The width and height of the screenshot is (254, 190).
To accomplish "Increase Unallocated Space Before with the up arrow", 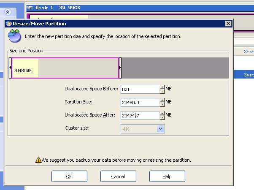I will pyautogui.click(x=162, y=87).
